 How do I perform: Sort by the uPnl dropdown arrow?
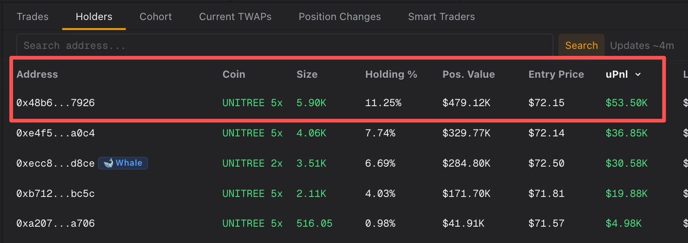pyautogui.click(x=638, y=74)
